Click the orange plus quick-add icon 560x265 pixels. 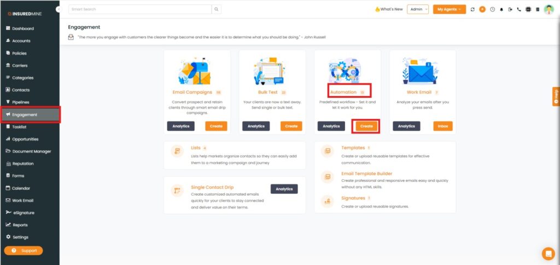[482, 9]
